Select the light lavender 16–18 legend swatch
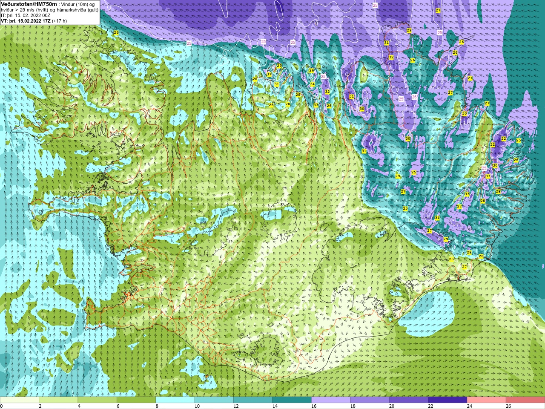This screenshot has height=409, width=545. click(x=331, y=400)
